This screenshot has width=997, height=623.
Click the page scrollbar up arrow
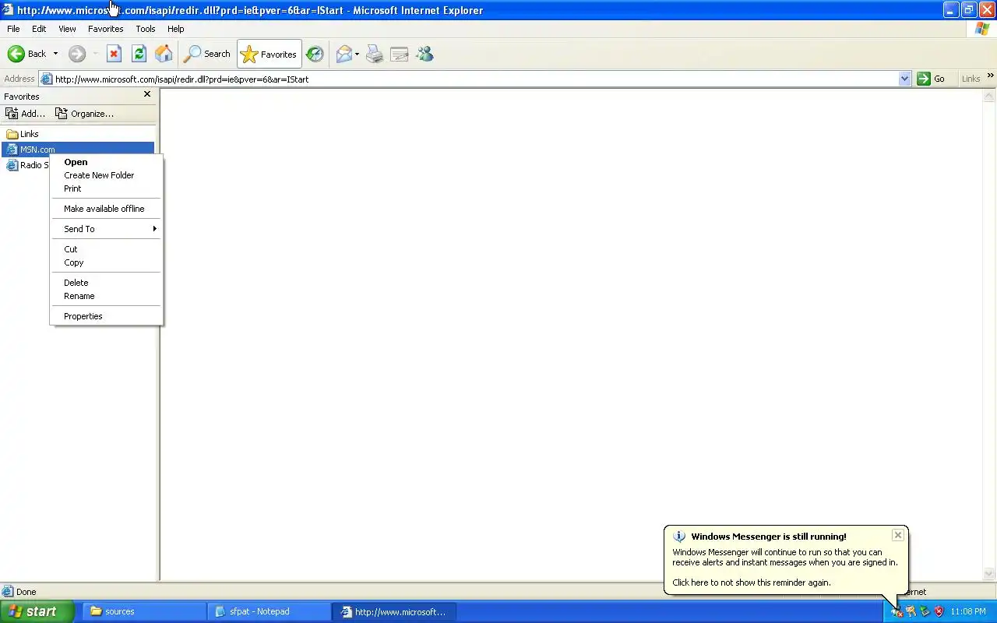[989, 96]
